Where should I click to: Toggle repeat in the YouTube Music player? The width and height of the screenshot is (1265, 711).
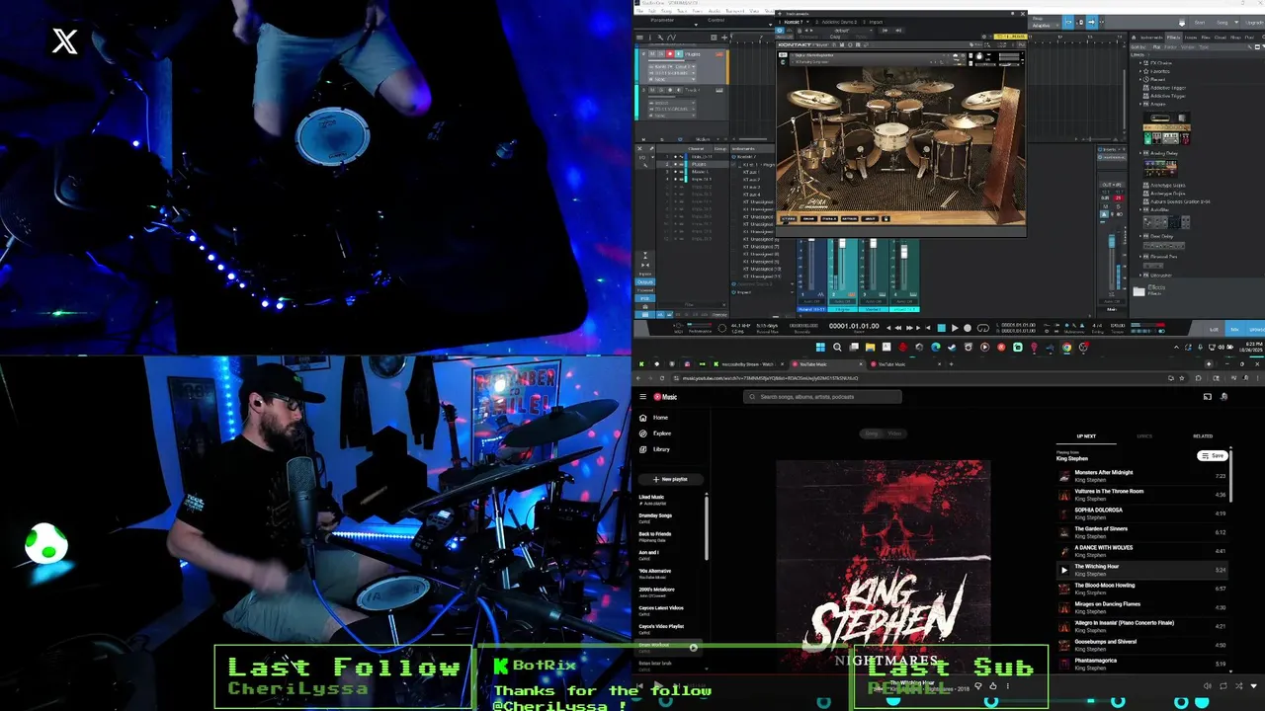[x=1223, y=686]
